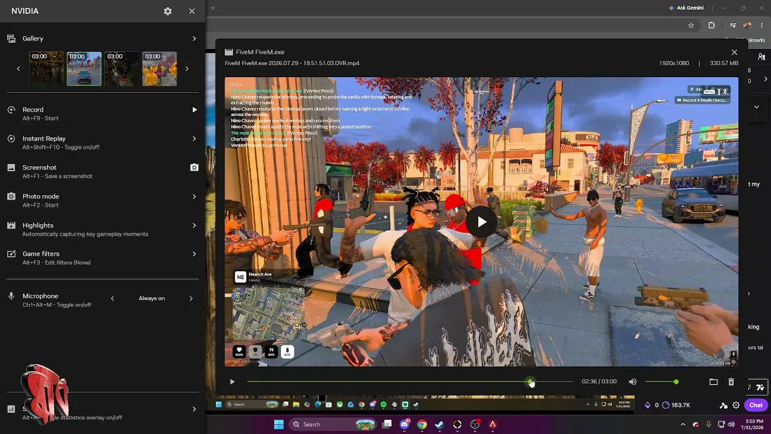Open Discord from the taskbar
The height and width of the screenshot is (434, 771).
click(x=405, y=424)
